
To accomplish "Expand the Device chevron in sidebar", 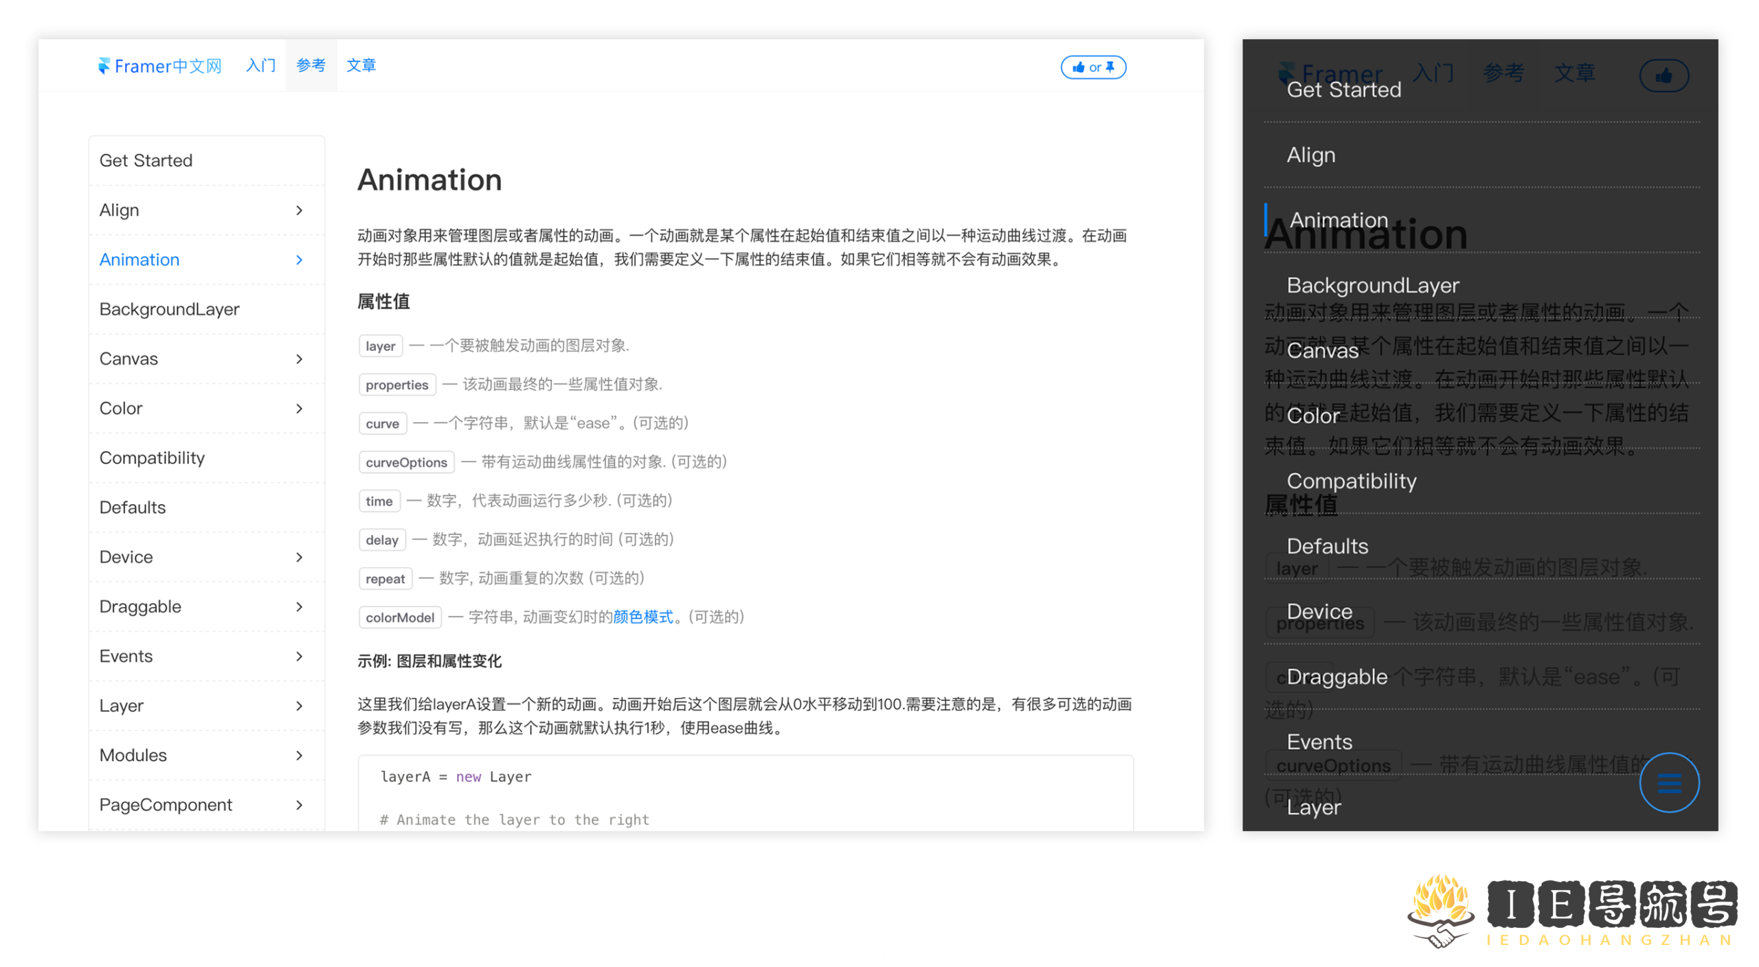I will tap(299, 557).
